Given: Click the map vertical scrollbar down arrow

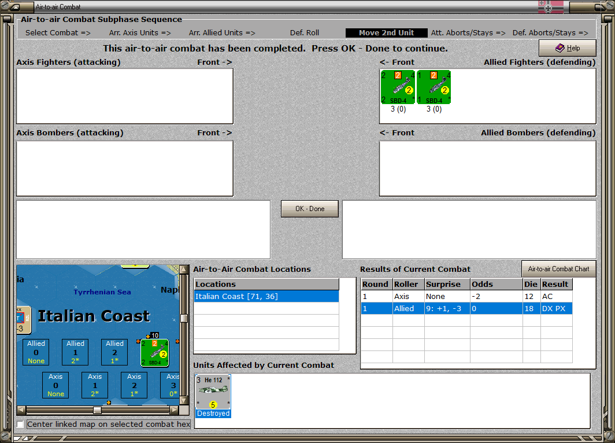Looking at the screenshot, I should pos(184,401).
